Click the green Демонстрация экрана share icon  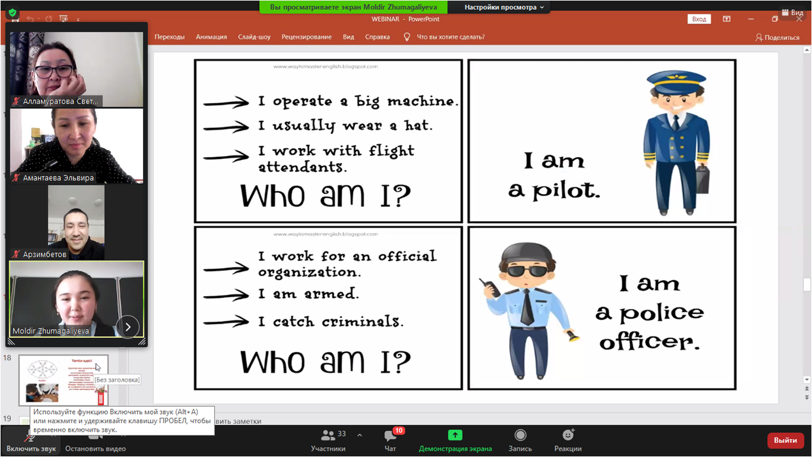click(x=455, y=435)
